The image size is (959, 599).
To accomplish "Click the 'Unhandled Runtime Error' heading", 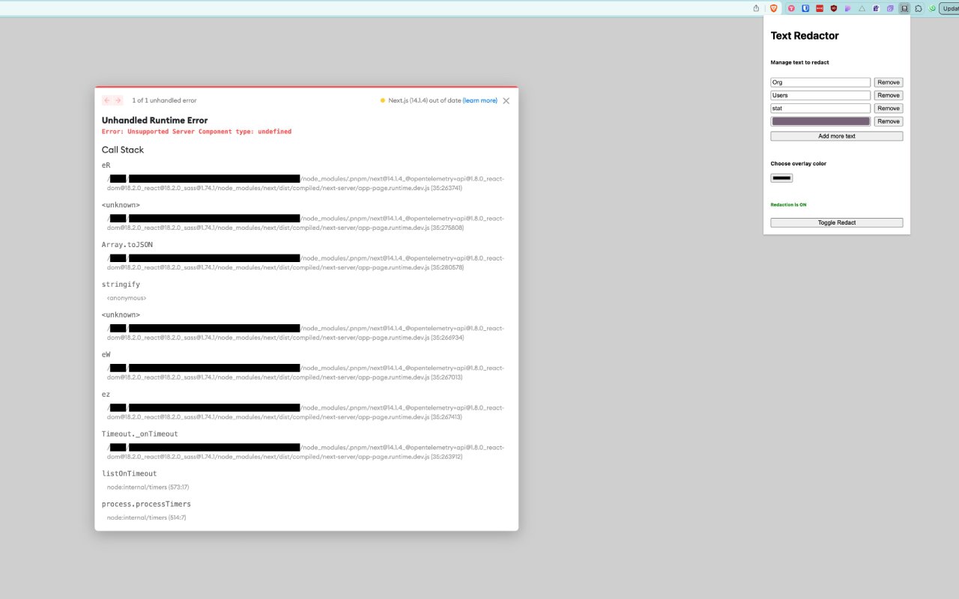I will 155,121.
